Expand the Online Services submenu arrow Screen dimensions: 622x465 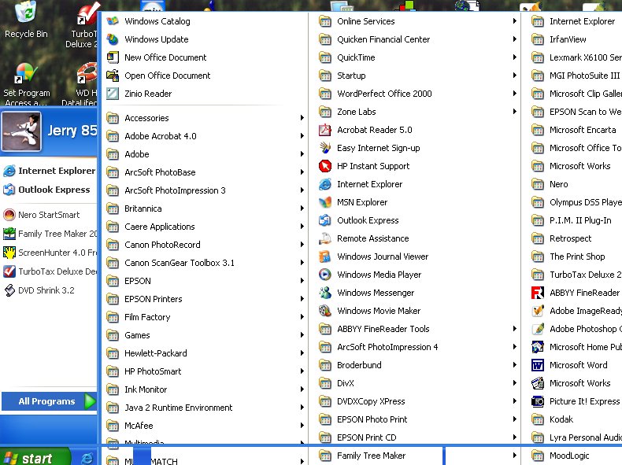click(x=514, y=21)
